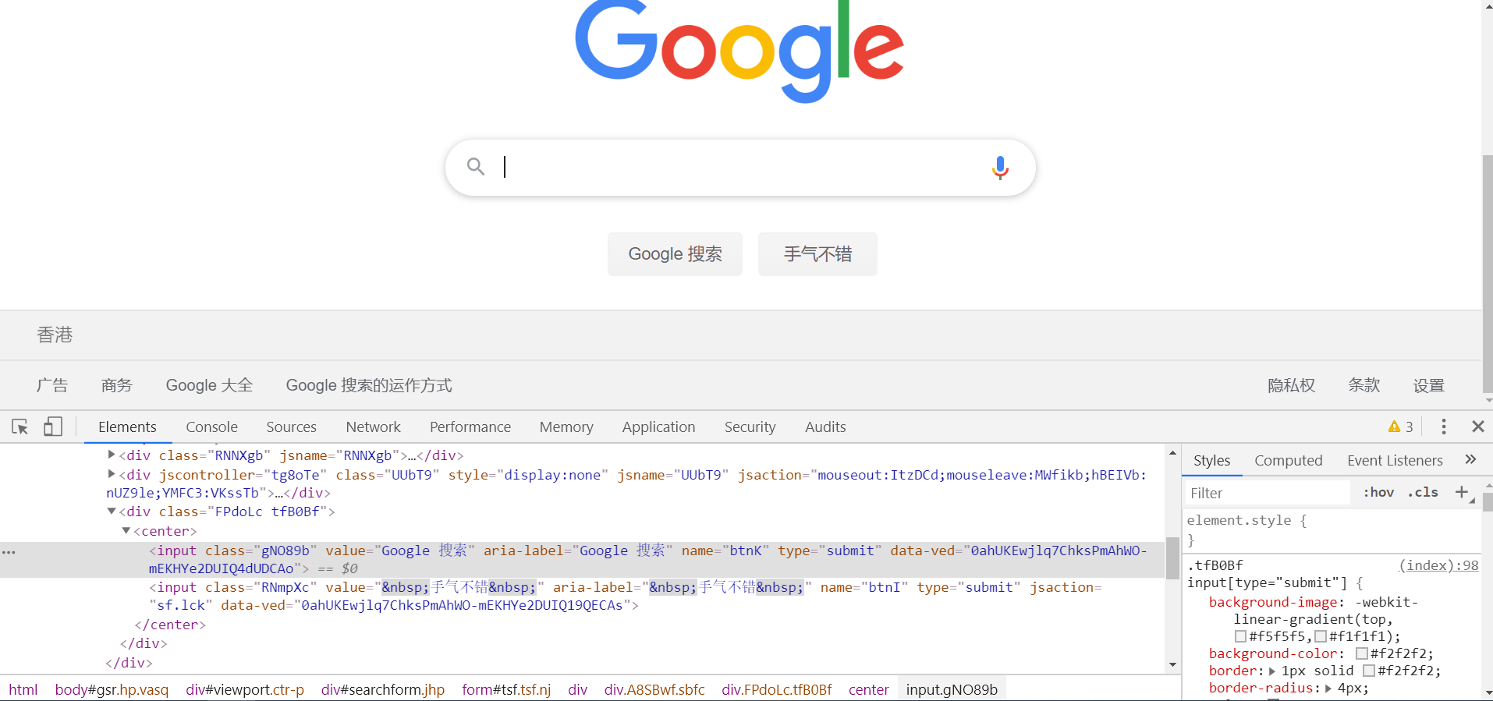The image size is (1493, 701).
Task: Select the div#searchform.jhp breadcrumb
Action: pyautogui.click(x=383, y=689)
